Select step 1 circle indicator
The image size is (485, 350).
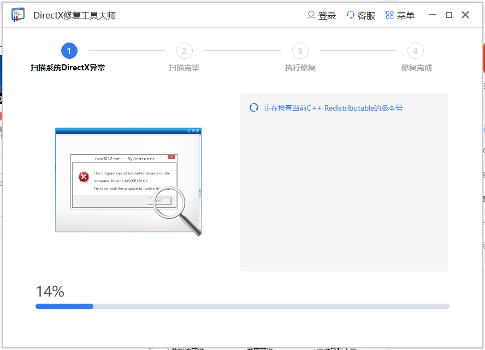69,51
